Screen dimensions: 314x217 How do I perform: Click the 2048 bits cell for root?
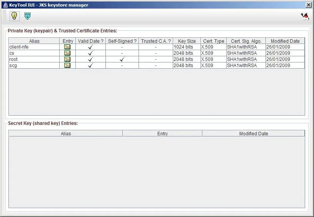coord(187,59)
